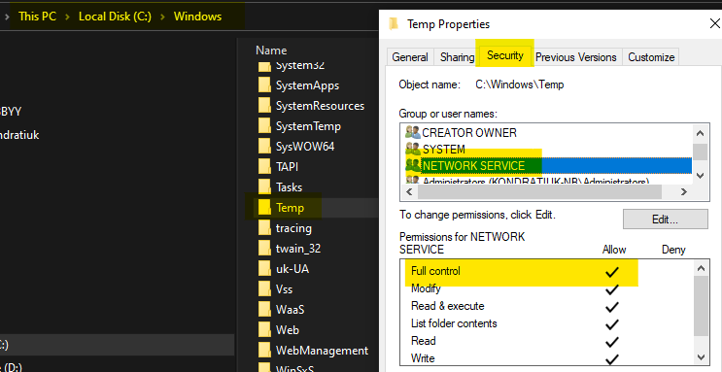Click the SystemResources folder name
Screen dimensions: 722x372
point(320,106)
